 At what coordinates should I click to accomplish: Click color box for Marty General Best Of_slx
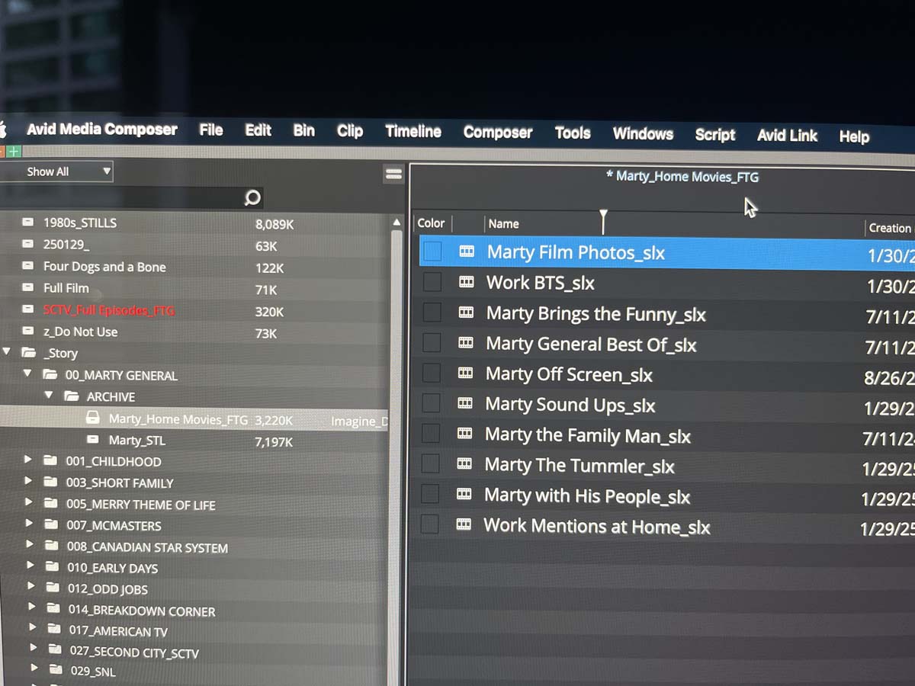(x=432, y=342)
